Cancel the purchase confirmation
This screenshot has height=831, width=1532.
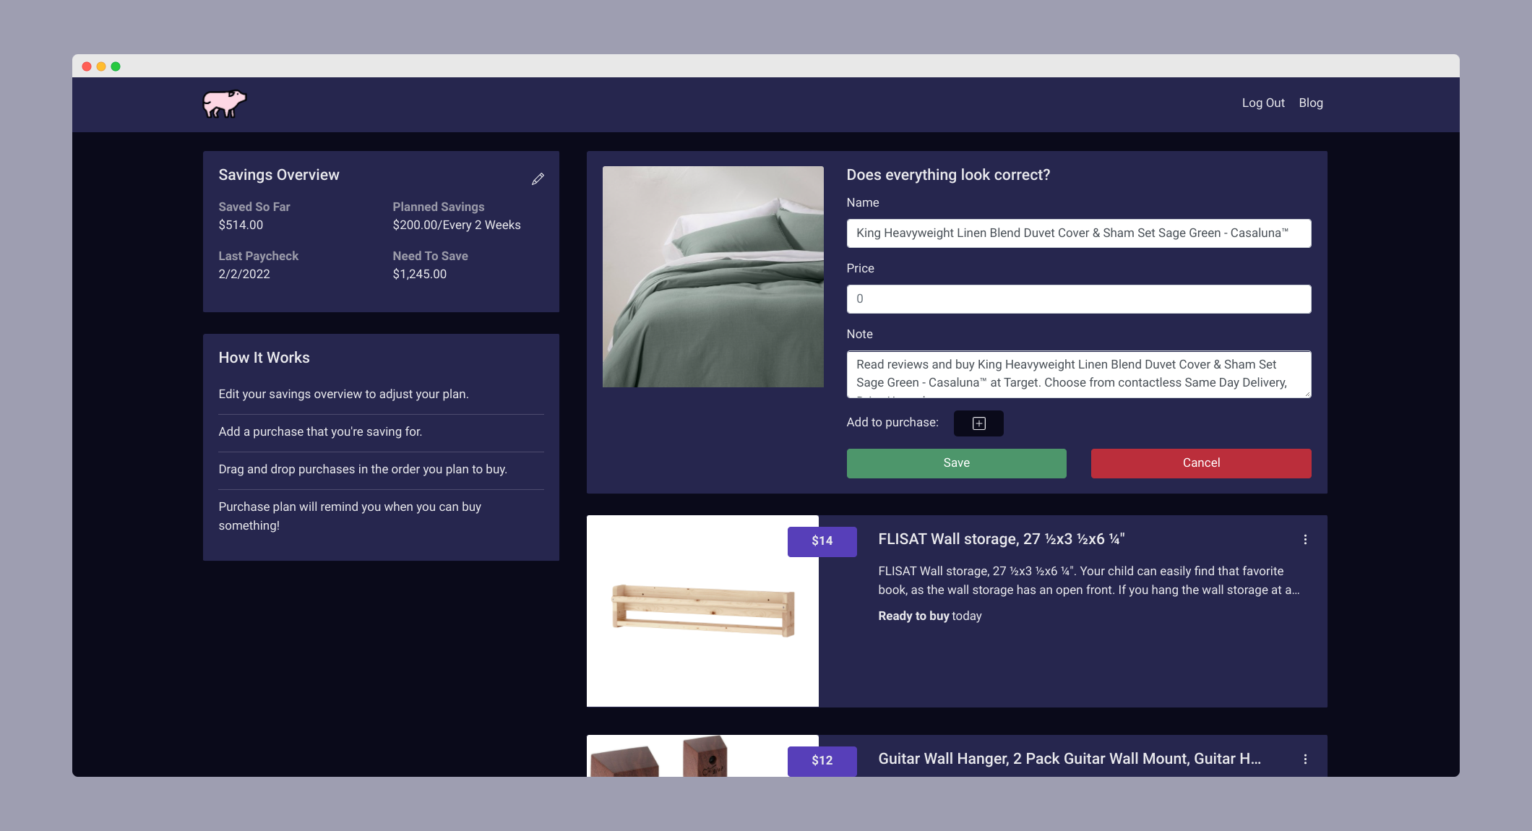1200,462
